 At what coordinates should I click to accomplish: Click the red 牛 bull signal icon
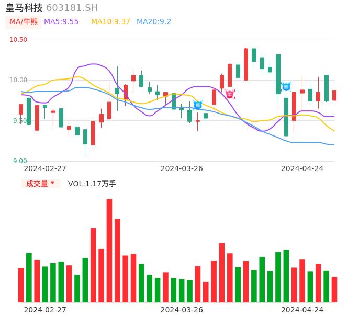[230, 94]
